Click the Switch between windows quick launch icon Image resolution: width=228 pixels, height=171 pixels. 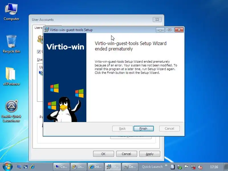coord(26,167)
